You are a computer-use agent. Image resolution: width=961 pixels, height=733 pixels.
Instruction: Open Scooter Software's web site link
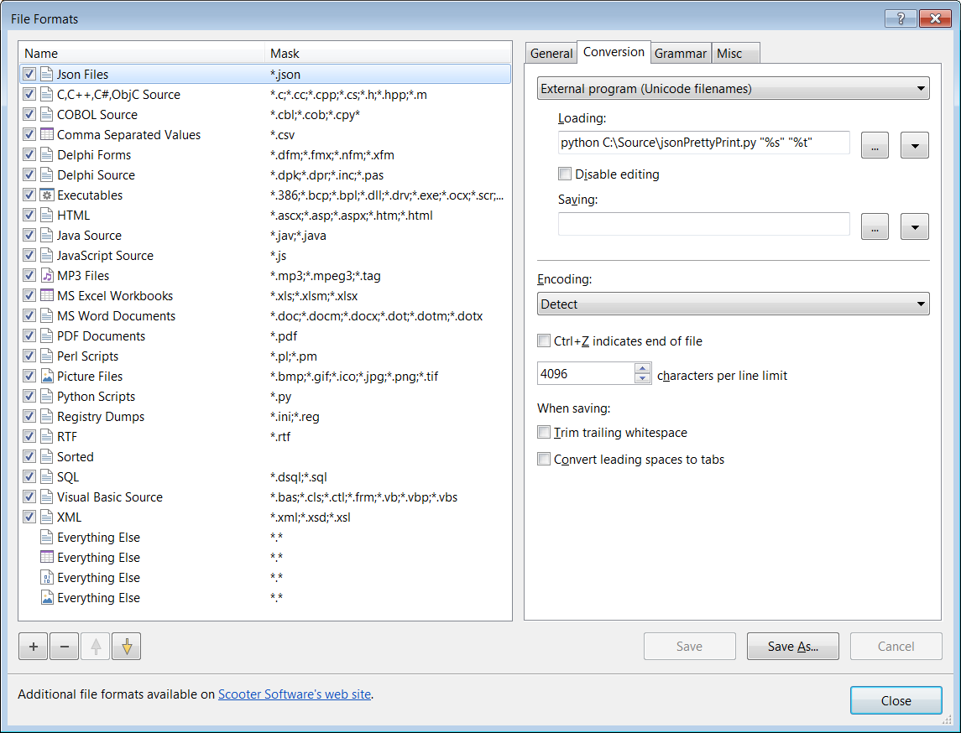(x=295, y=694)
